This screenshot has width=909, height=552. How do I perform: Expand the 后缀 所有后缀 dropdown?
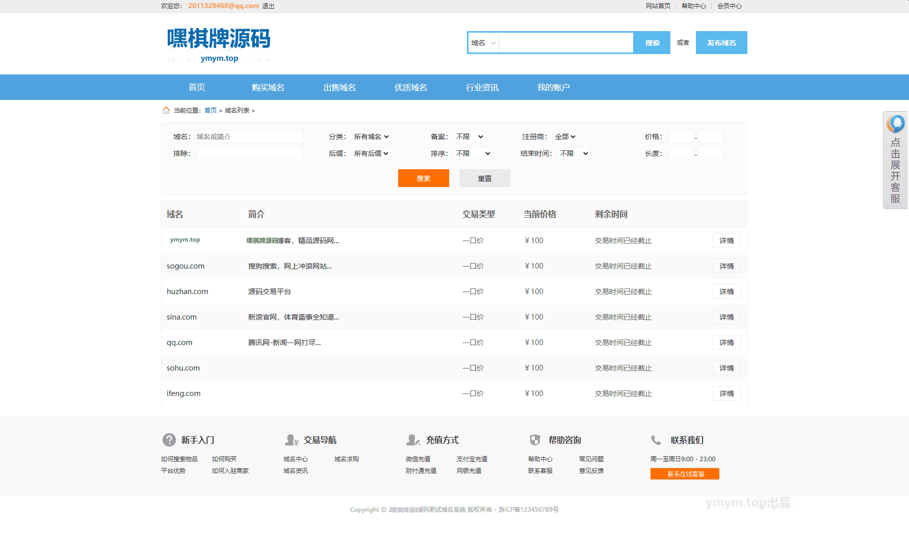tap(371, 153)
